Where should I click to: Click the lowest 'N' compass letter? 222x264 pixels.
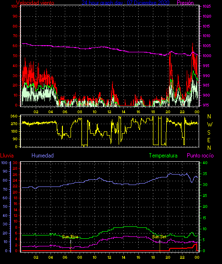(x=209, y=148)
